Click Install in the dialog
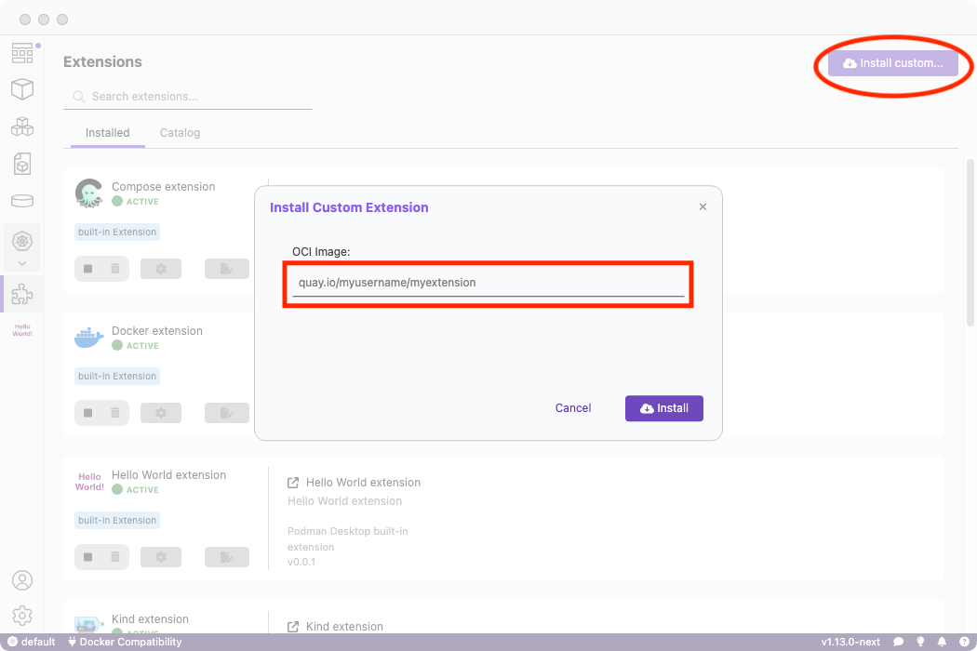 coord(664,408)
